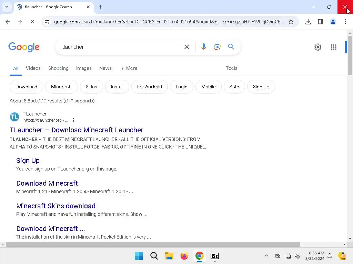Open the Sign Up sitelink

pos(28,161)
